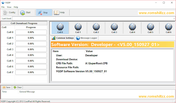
Task: Click the Cell 4 progress bar
Action: [31, 55]
